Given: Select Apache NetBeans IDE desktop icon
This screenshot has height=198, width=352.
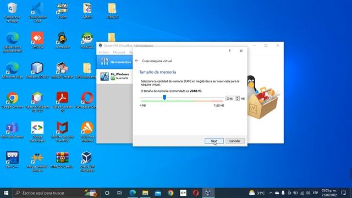Looking at the screenshot, I should pos(37,102).
